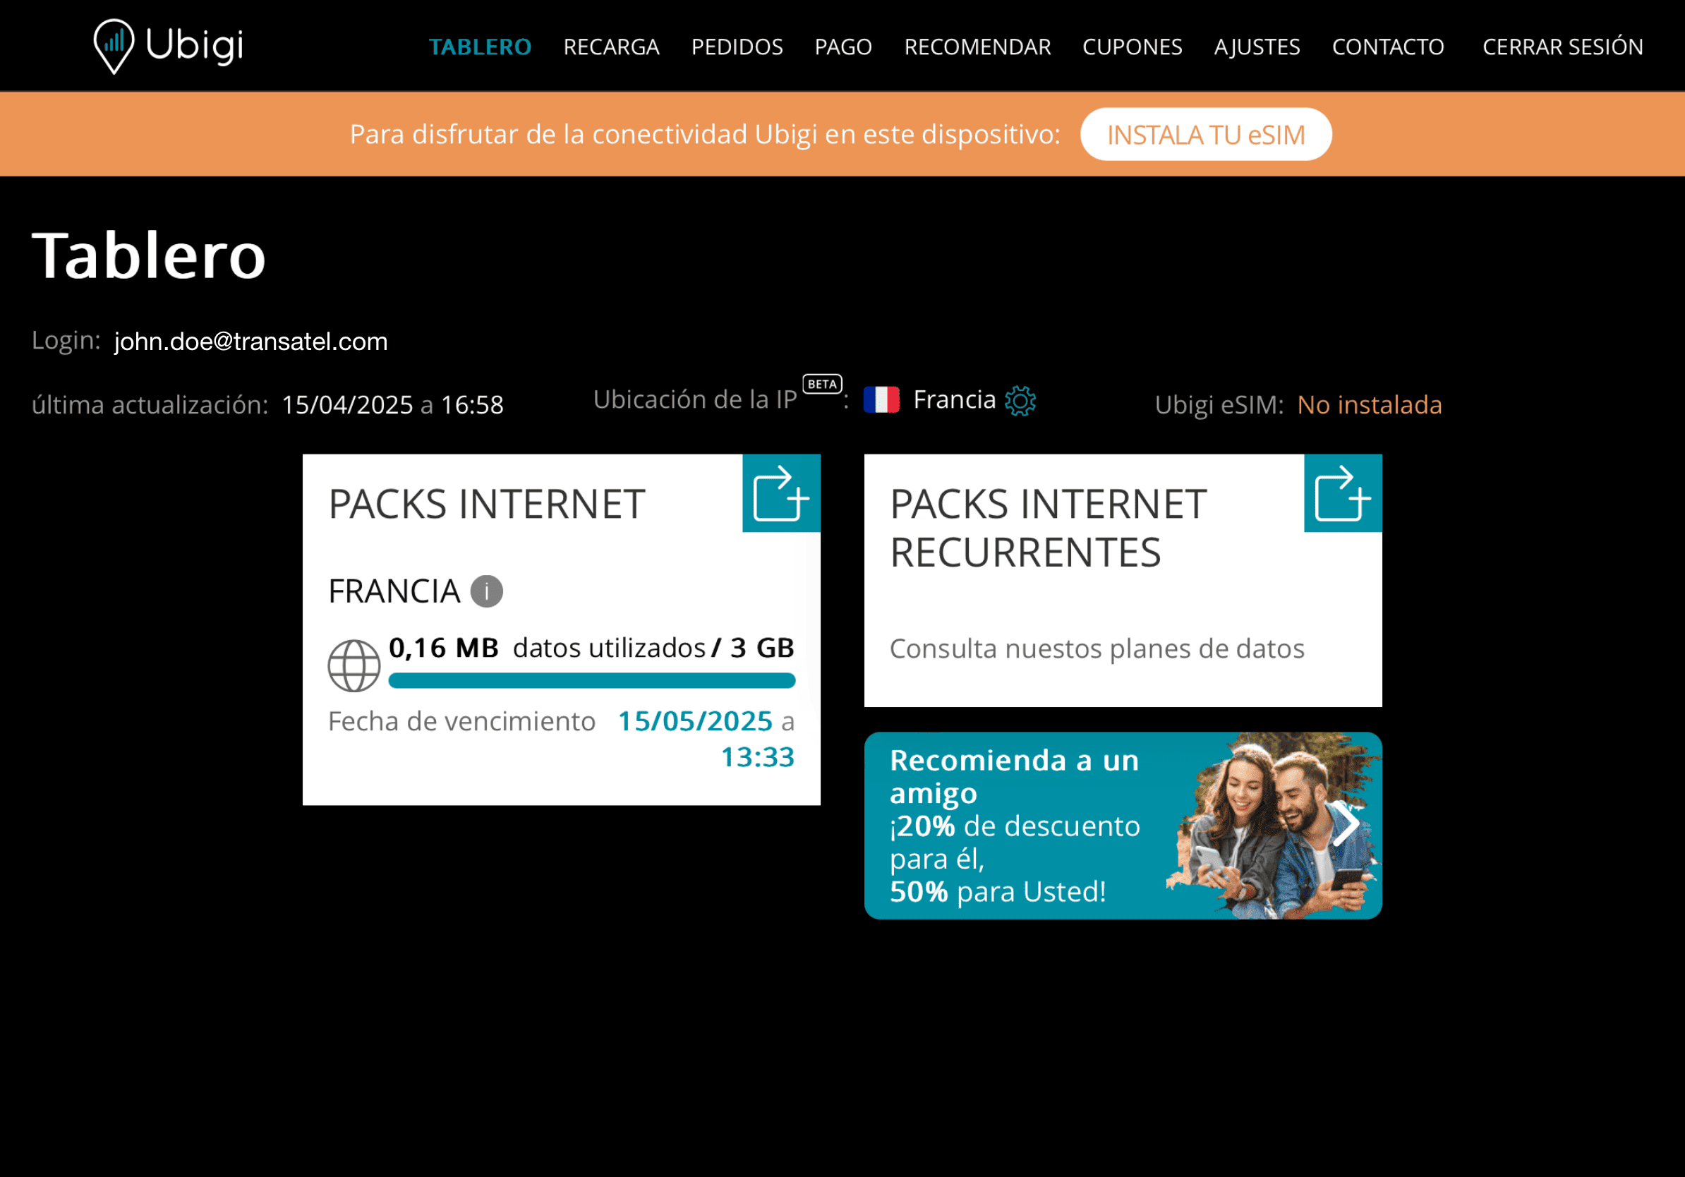Open the TABLERO menu item
Image resolution: width=1685 pixels, height=1177 pixels.
coord(480,47)
